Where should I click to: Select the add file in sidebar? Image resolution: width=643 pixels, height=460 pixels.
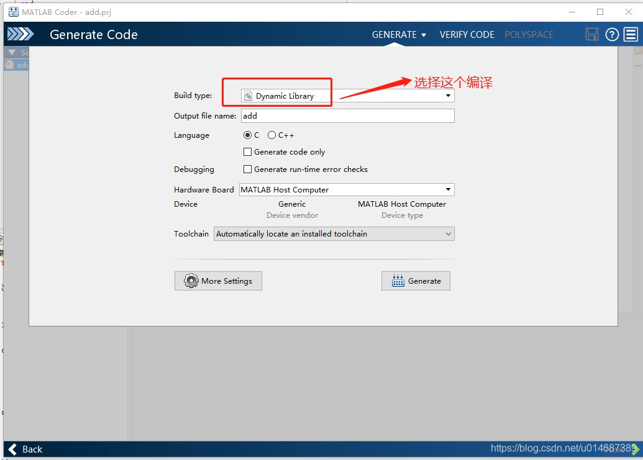(x=16, y=65)
